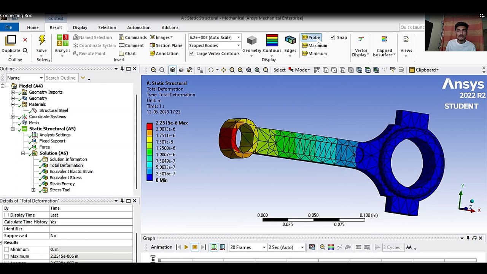Click the Capped Isosurface icon

(384, 39)
